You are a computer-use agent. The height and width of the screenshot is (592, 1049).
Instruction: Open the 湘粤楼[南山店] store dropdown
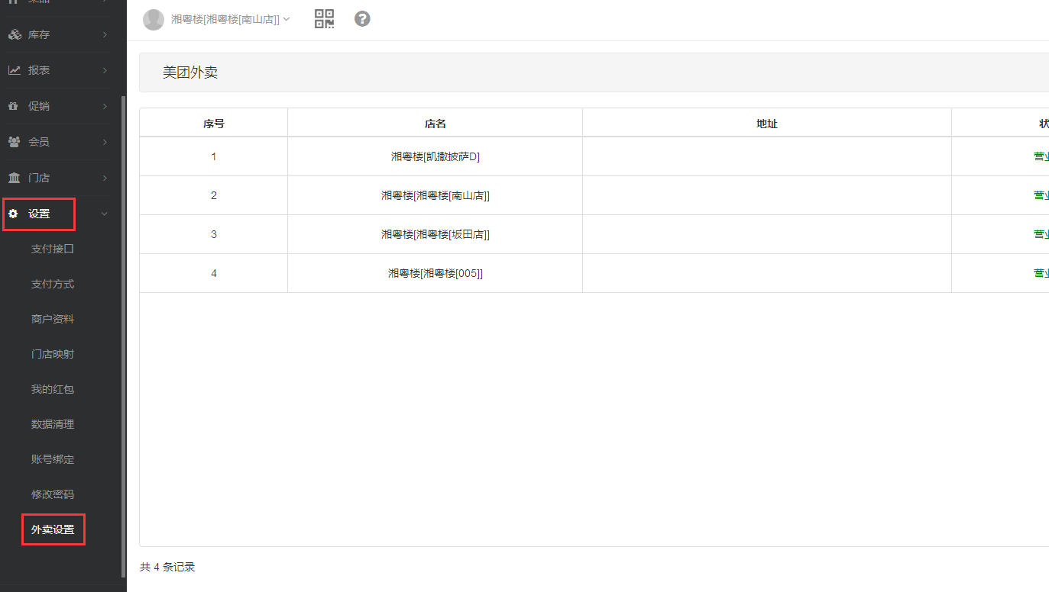(x=229, y=20)
